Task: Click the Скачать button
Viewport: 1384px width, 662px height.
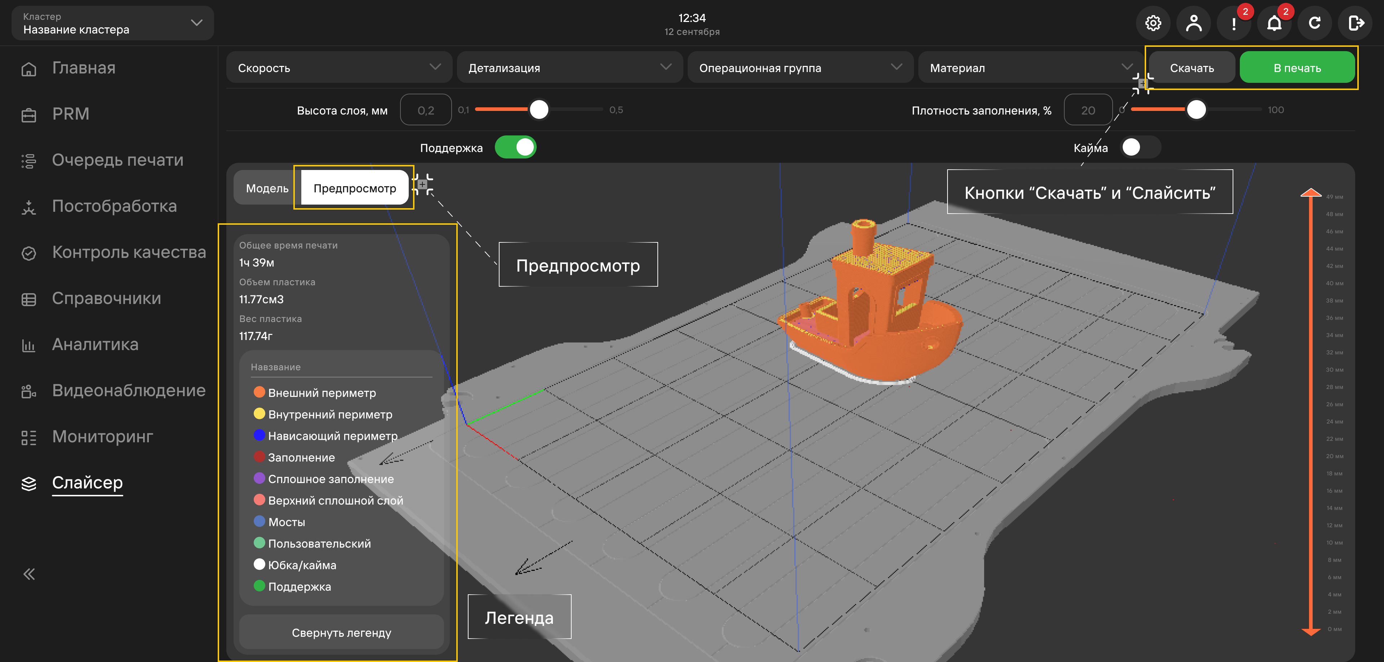Action: click(1192, 68)
